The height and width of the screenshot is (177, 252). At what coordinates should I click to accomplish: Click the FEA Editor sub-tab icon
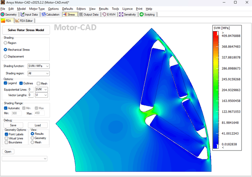pos(17,21)
